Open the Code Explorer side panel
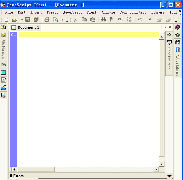 click(x=169, y=58)
